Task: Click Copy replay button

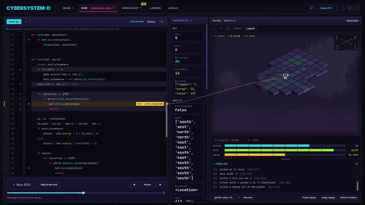Action: tap(328, 198)
